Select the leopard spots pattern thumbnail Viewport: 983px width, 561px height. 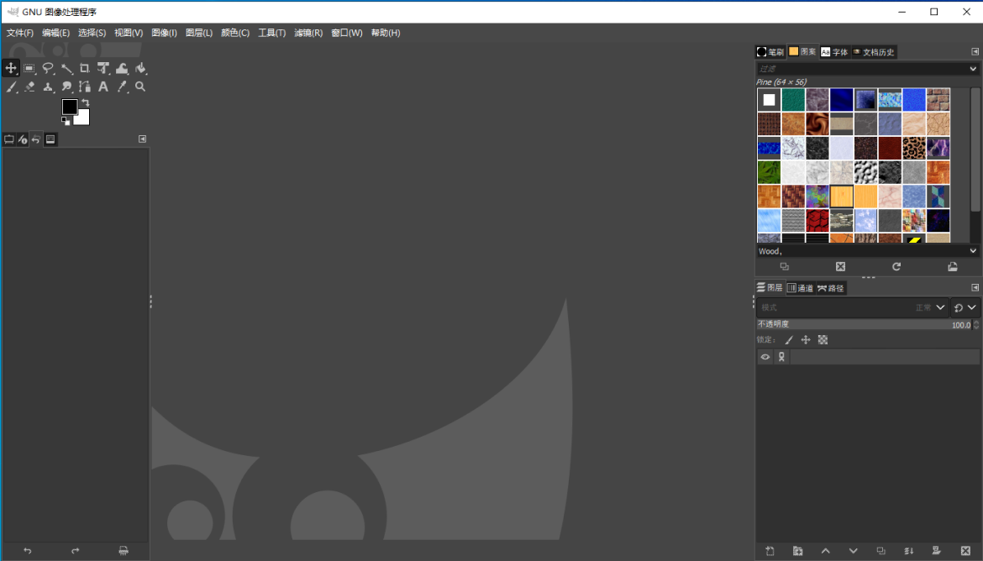coord(914,148)
